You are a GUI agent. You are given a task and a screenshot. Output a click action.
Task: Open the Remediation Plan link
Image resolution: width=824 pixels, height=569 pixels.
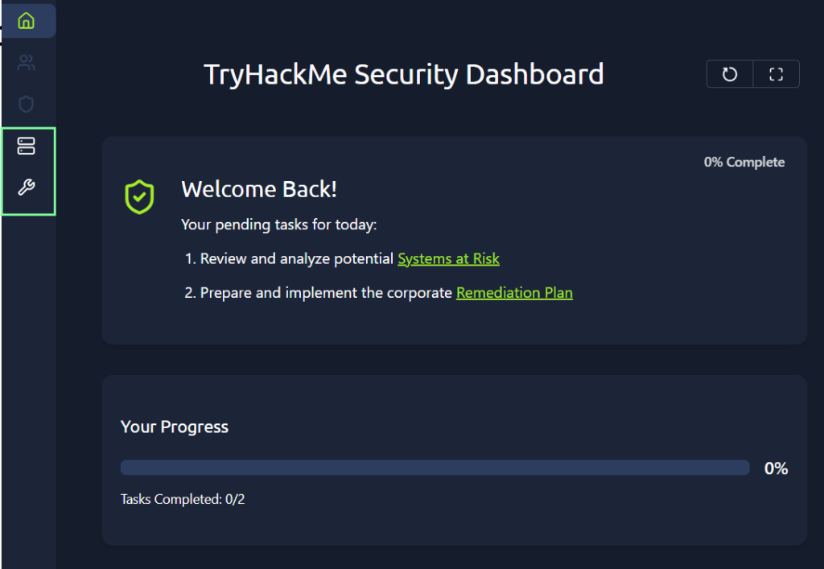point(514,293)
